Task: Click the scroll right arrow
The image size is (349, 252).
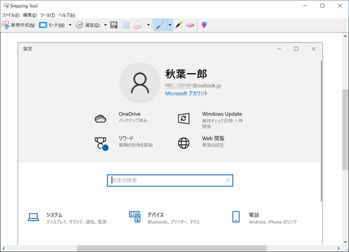Action: 339,249
